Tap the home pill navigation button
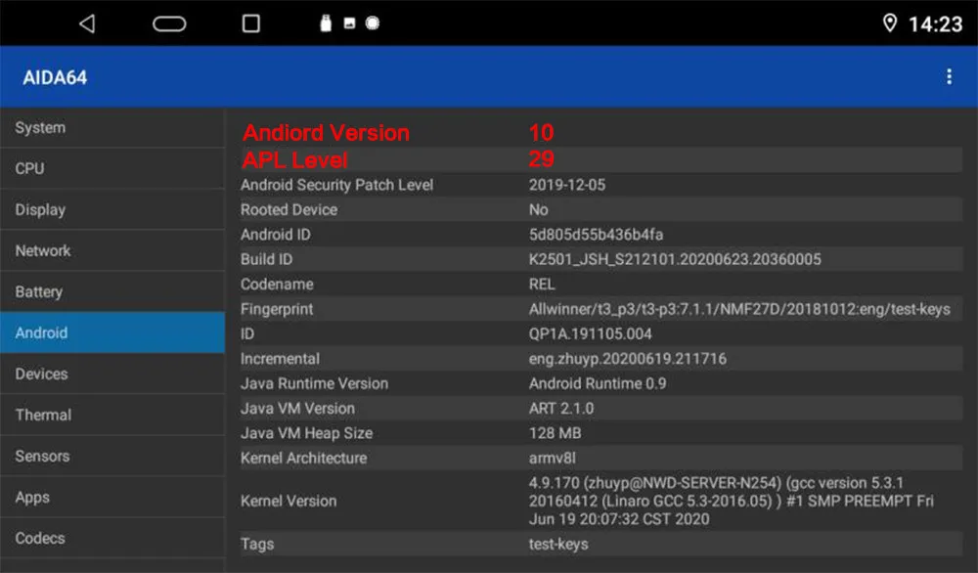The height and width of the screenshot is (573, 978). click(169, 23)
